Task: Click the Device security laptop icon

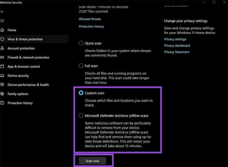Action: tap(3, 76)
